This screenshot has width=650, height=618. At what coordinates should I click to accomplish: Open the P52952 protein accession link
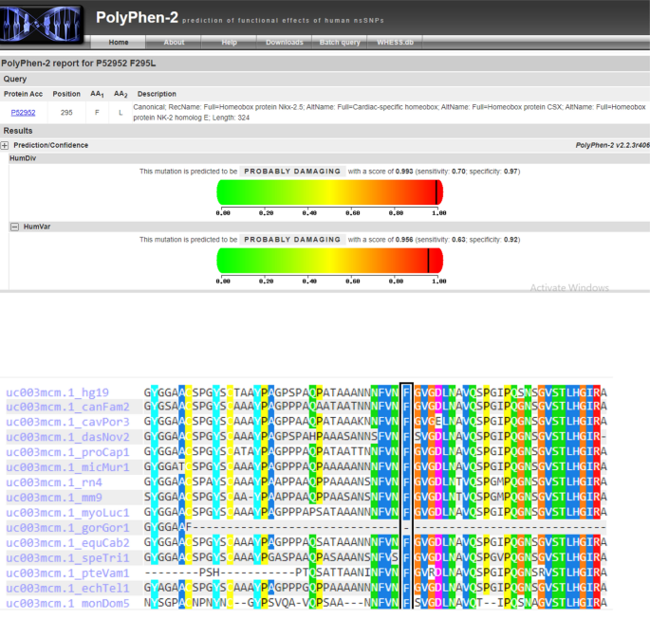click(24, 112)
